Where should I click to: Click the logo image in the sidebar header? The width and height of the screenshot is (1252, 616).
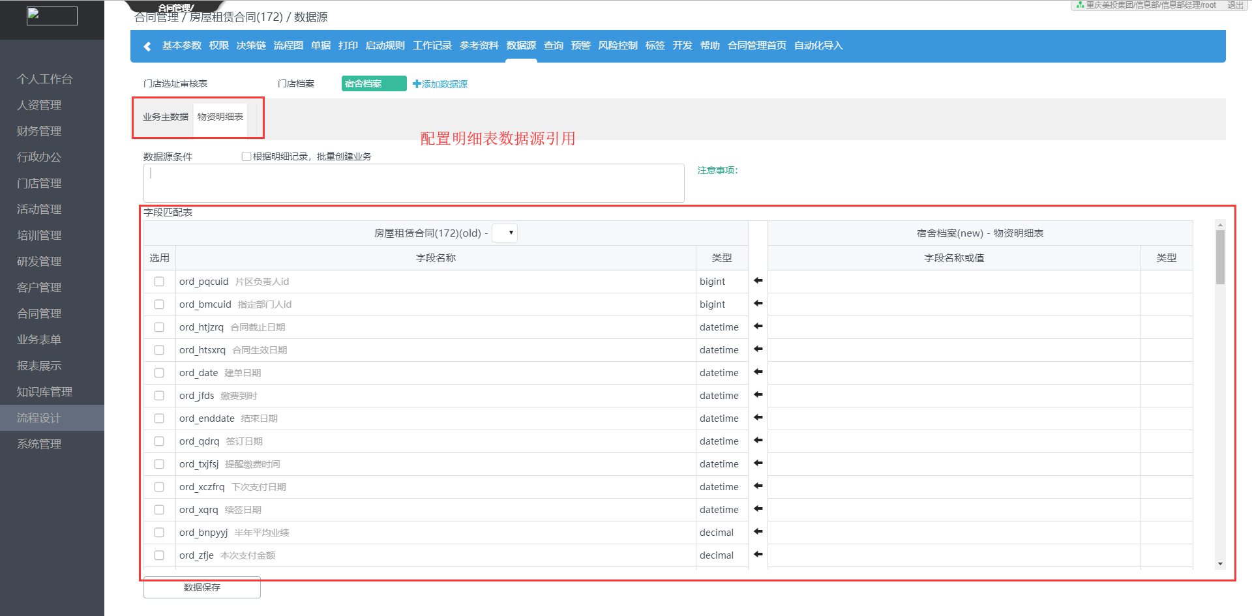point(52,16)
